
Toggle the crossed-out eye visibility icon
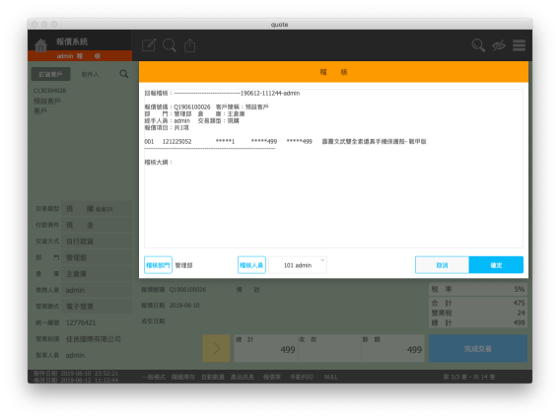(x=499, y=45)
